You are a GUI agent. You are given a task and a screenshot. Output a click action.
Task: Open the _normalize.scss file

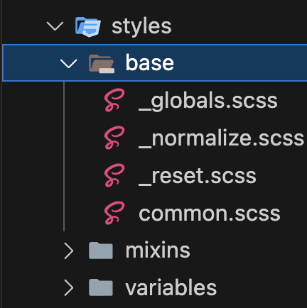pyautogui.click(x=221, y=138)
